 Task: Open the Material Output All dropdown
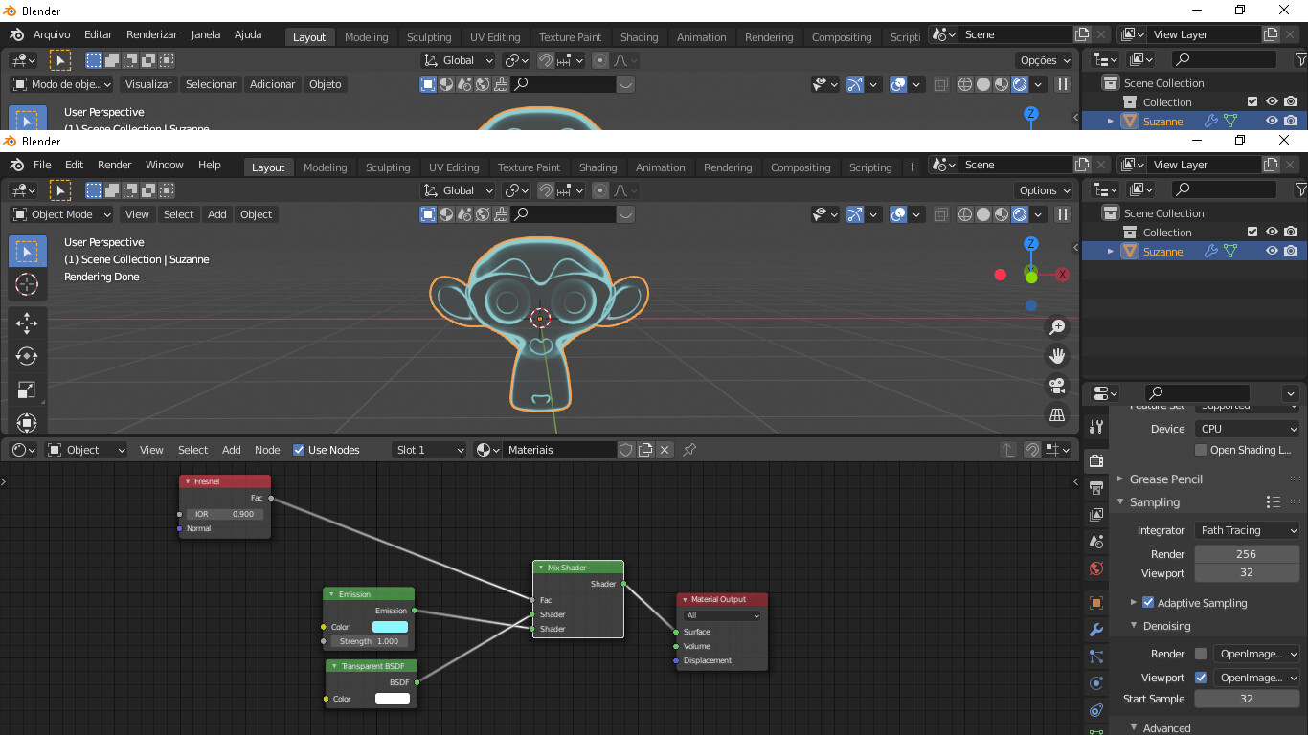(x=722, y=615)
